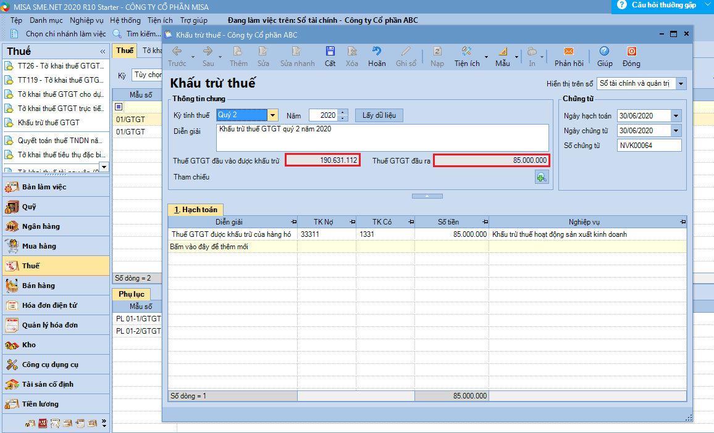Open the Ngân hàng module
This screenshot has width=714, height=433.
click(x=56, y=226)
